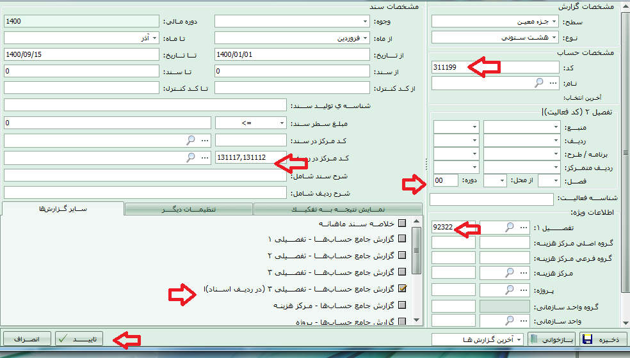Check the خلاصه سند ماهانه checkbox
Viewport: 630px width, 358px height.
click(402, 223)
